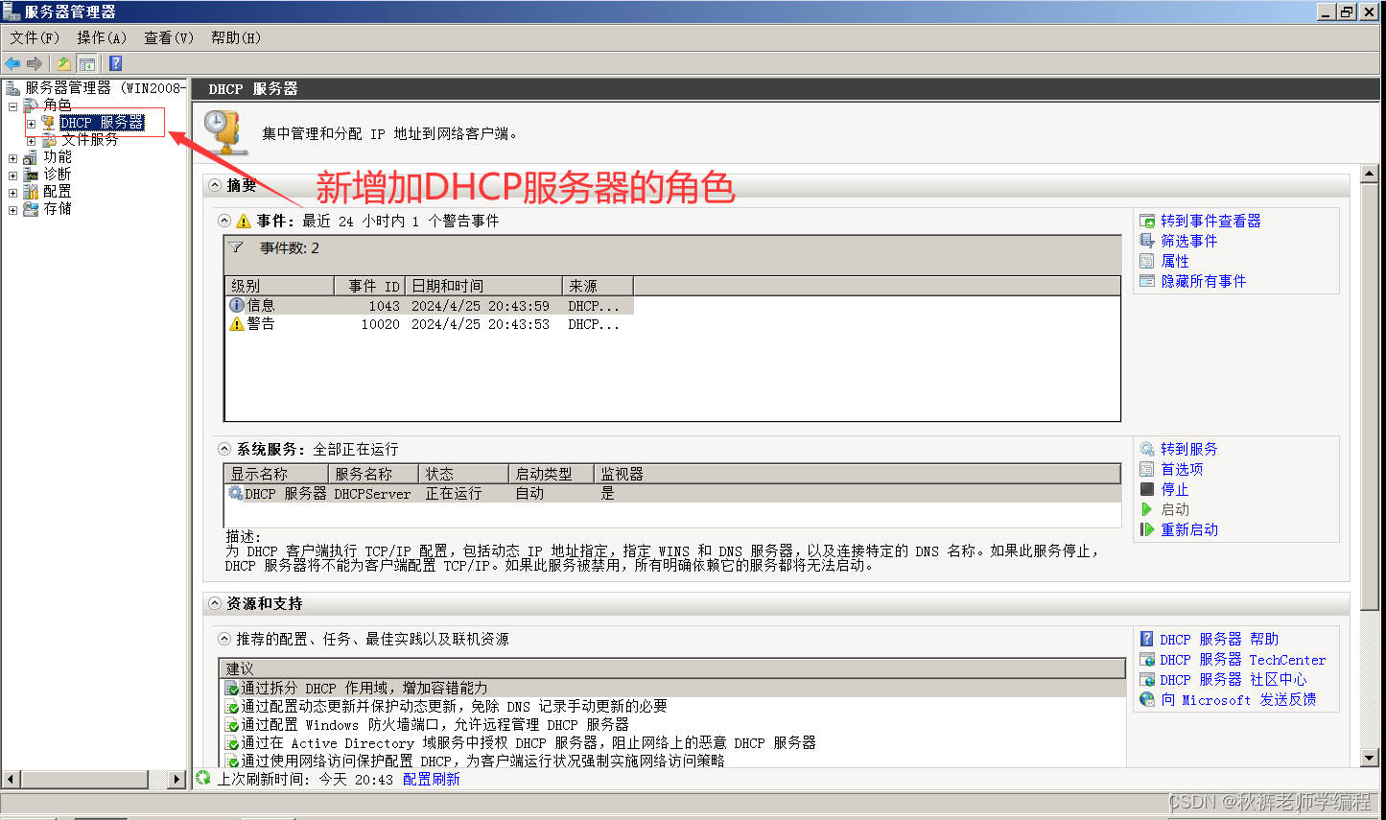Image resolution: width=1386 pixels, height=820 pixels.
Task: Click the 重新启动 service link
Action: coord(1189,529)
